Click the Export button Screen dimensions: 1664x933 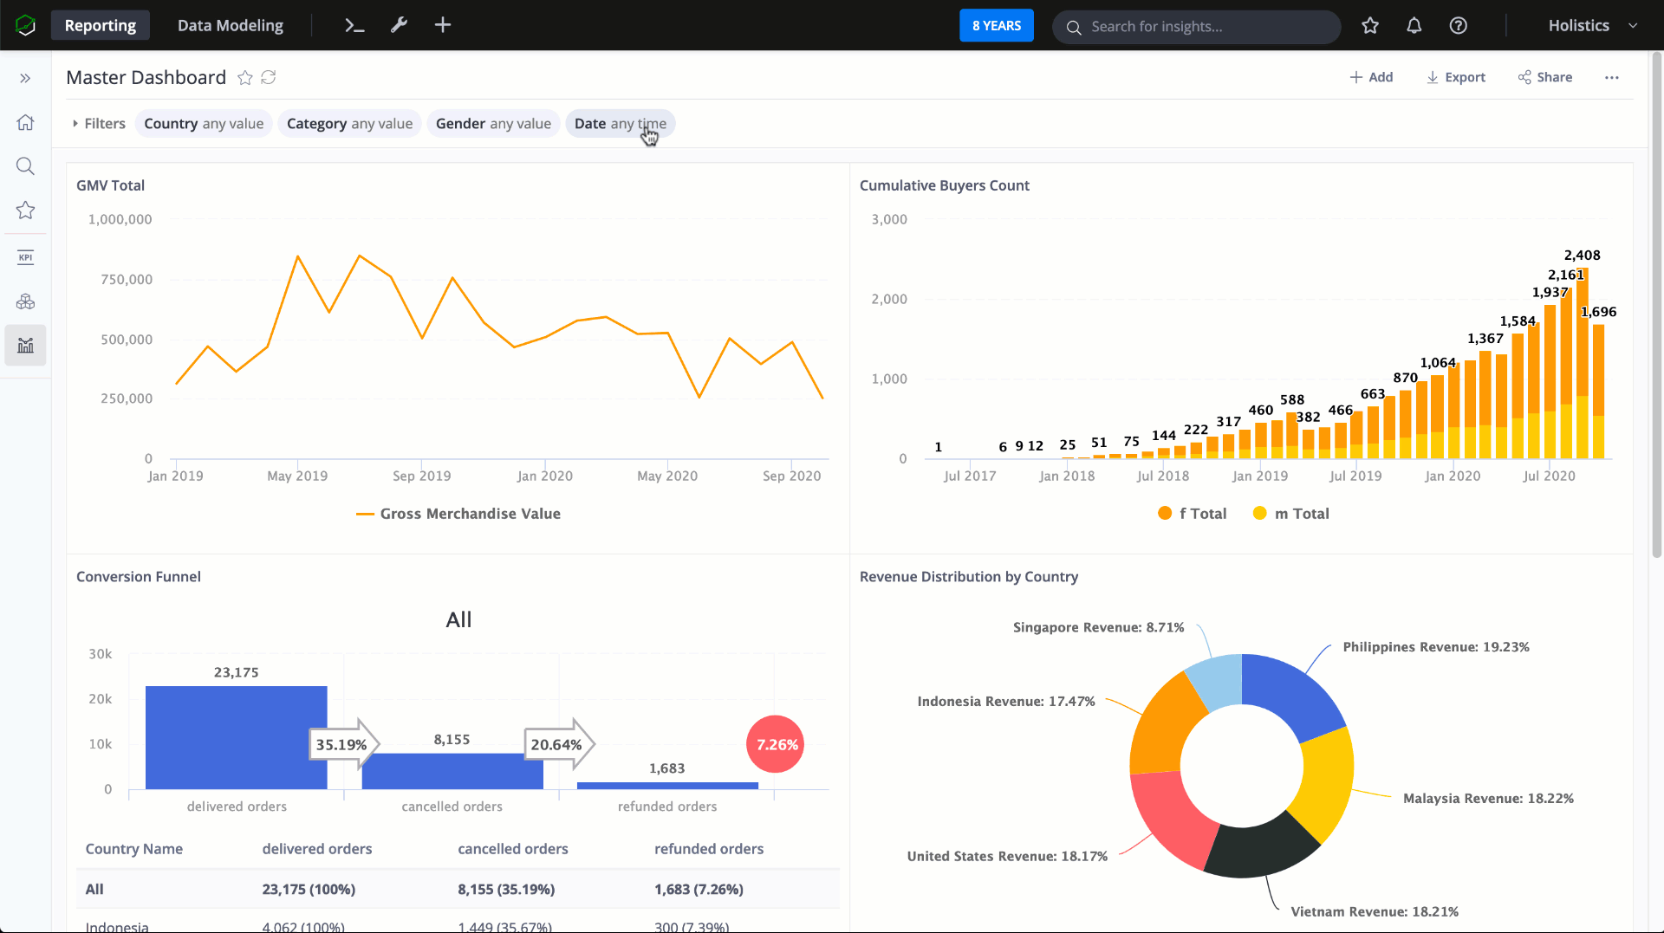(1456, 77)
